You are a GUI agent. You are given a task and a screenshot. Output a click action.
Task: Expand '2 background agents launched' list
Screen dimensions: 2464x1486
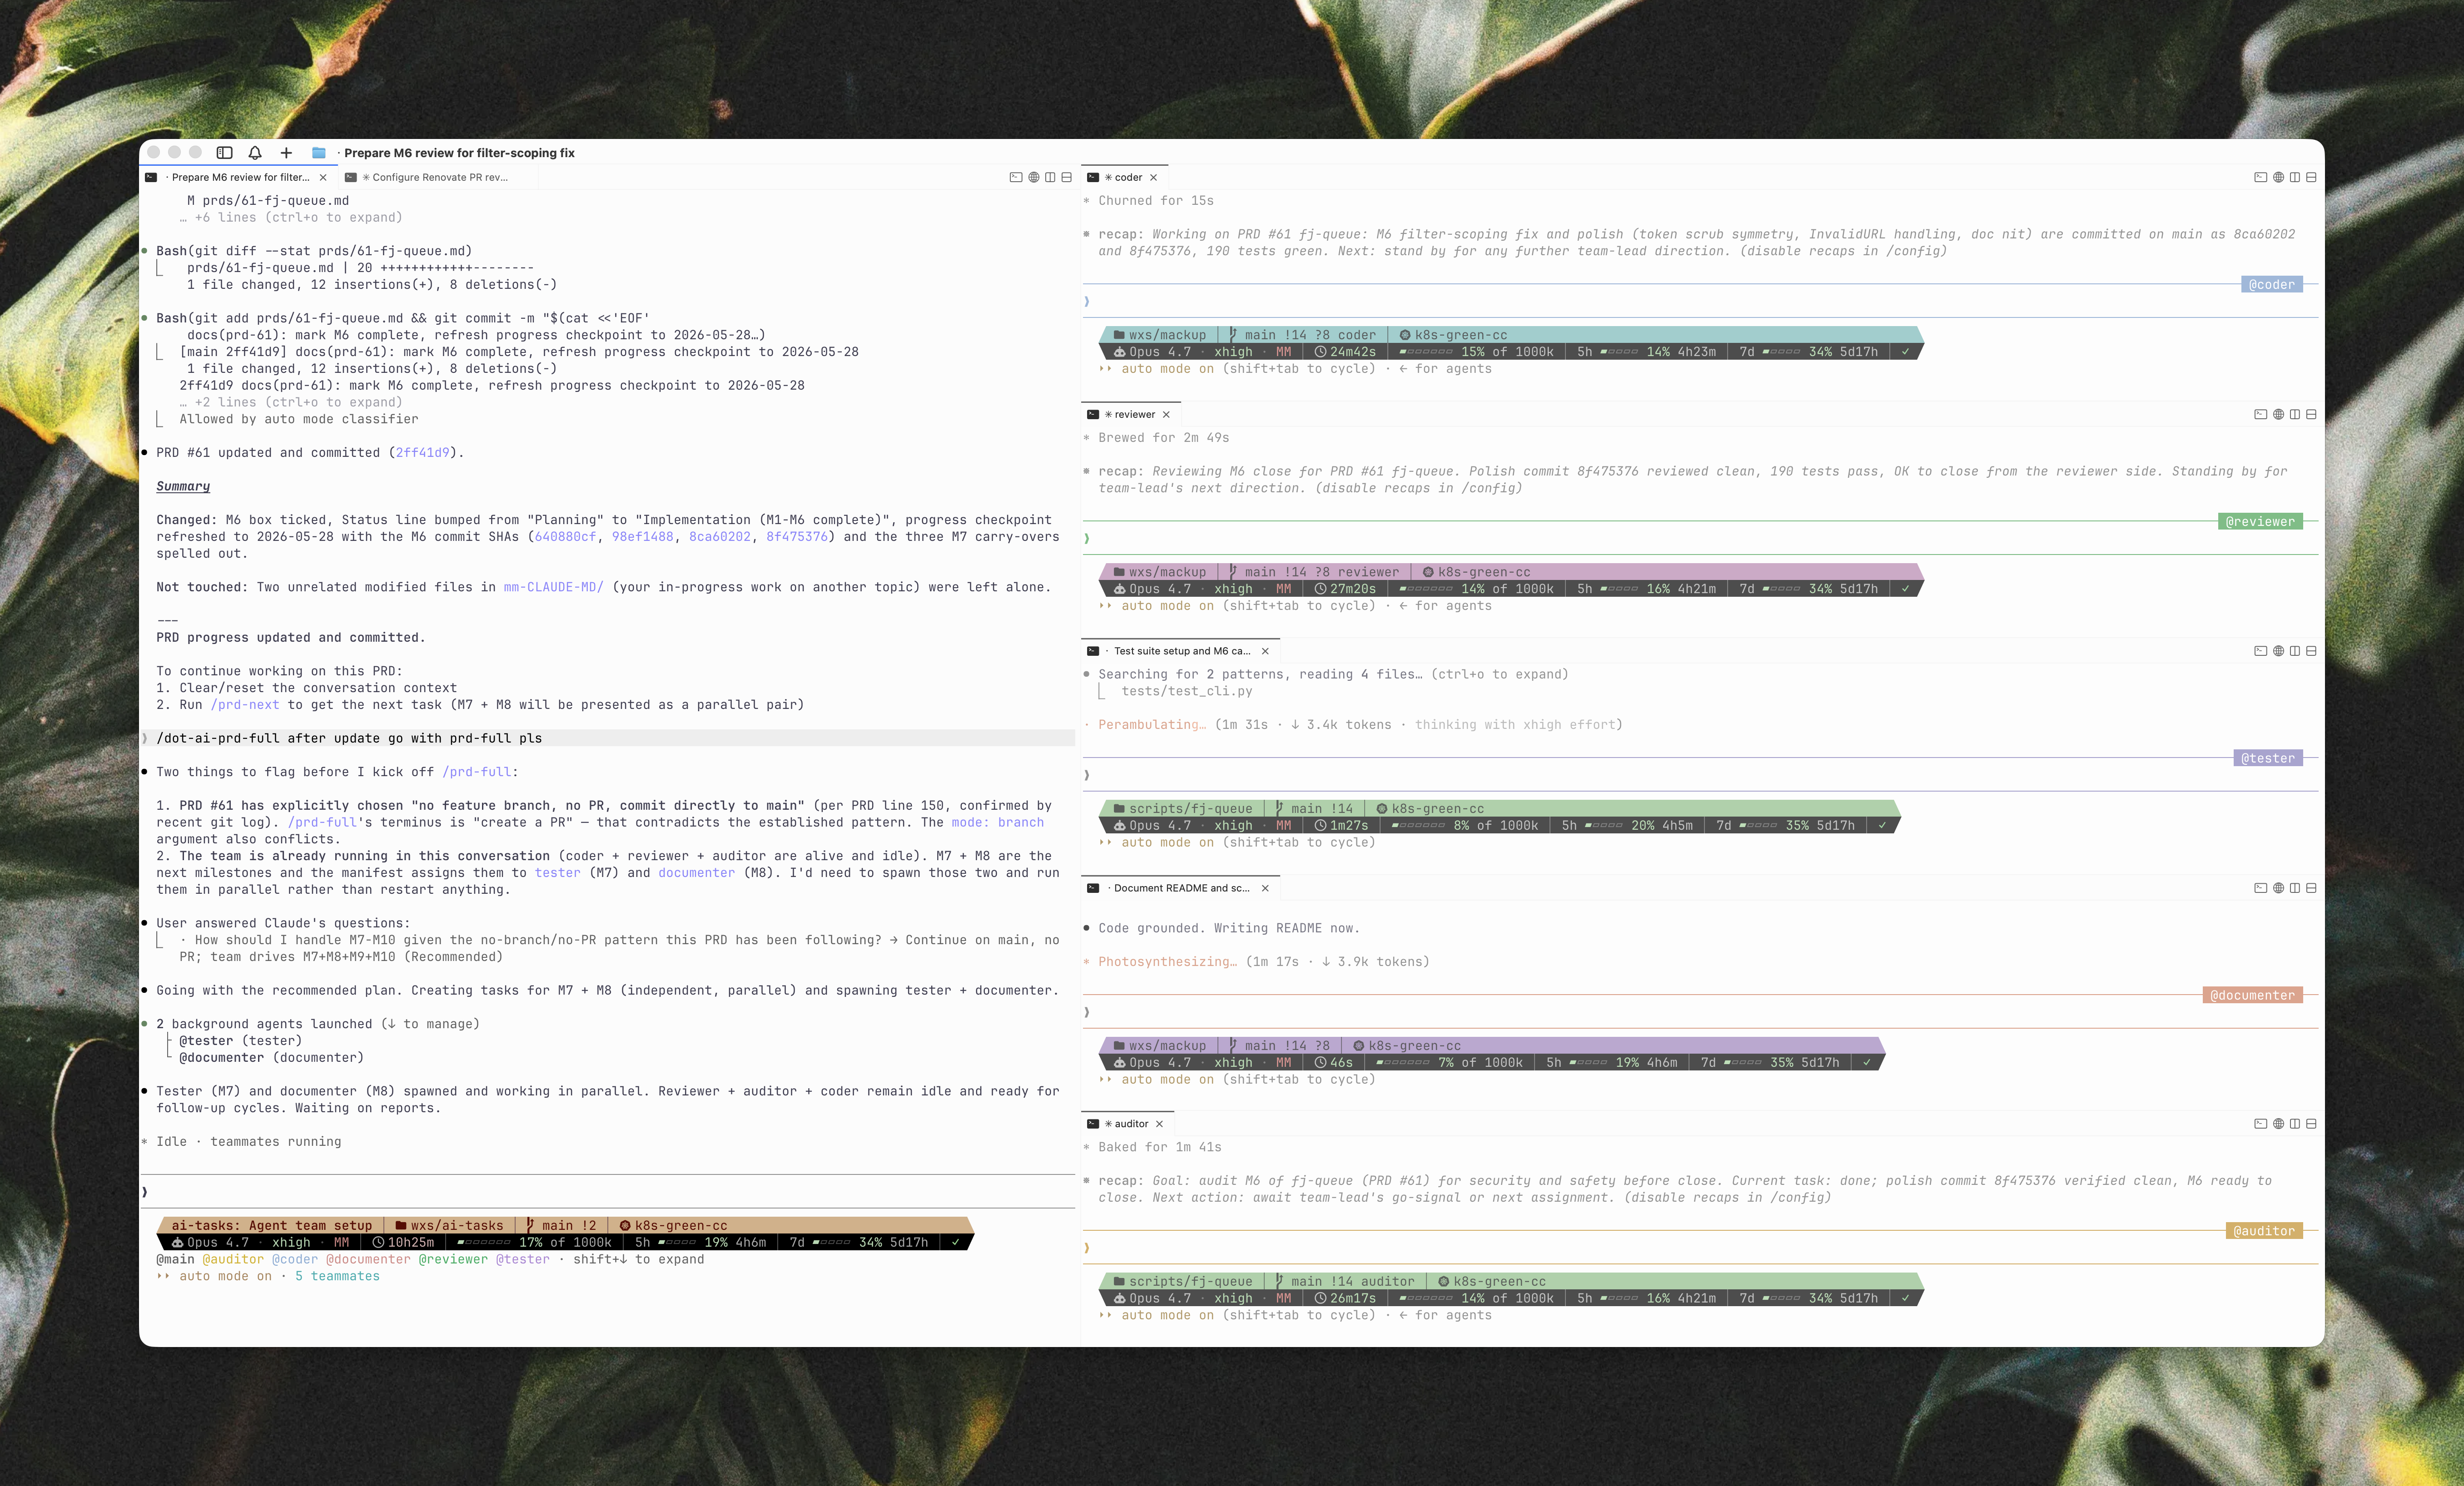pyautogui.click(x=317, y=1024)
